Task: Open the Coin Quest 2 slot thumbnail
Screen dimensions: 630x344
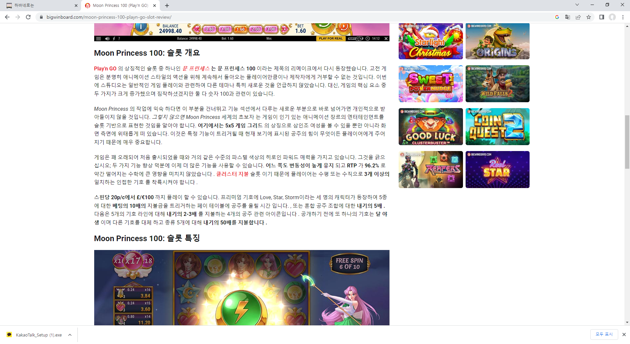Action: 497,126
